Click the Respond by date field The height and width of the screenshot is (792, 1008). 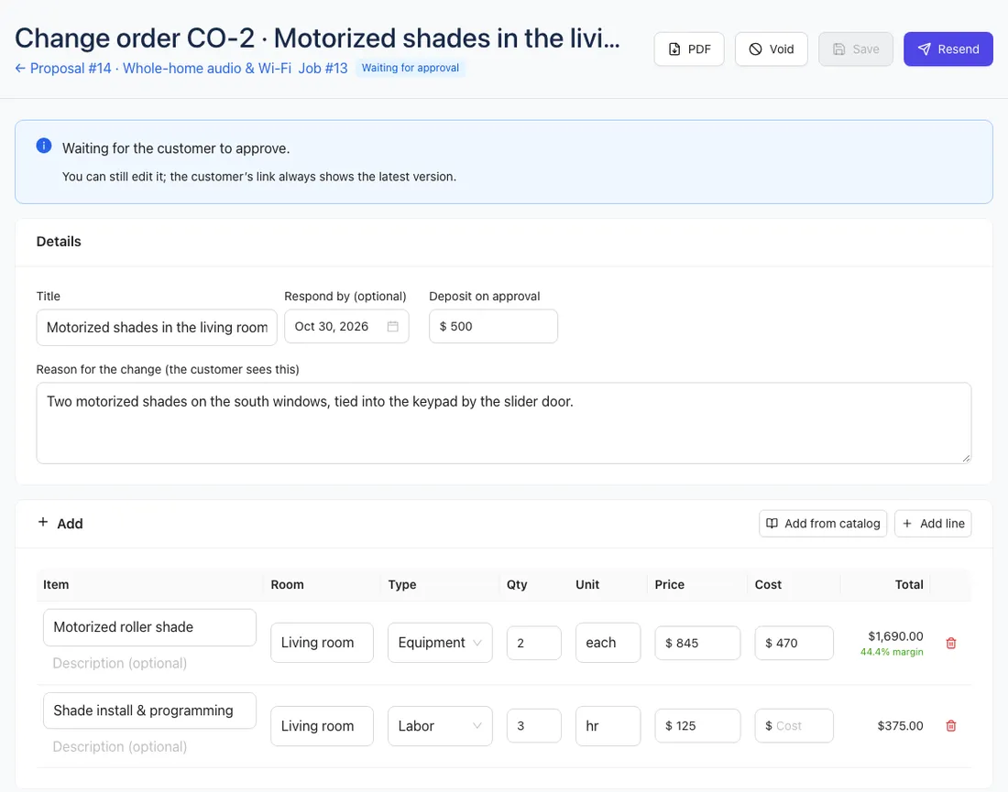coord(346,326)
